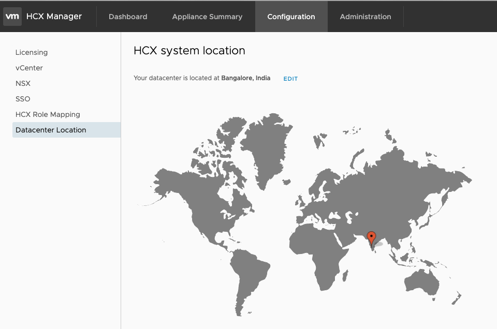
Task: Choose SSO from the sidebar
Action: [x=23, y=99]
